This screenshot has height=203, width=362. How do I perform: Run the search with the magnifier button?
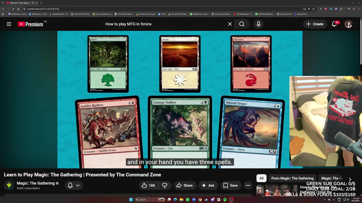tap(242, 24)
